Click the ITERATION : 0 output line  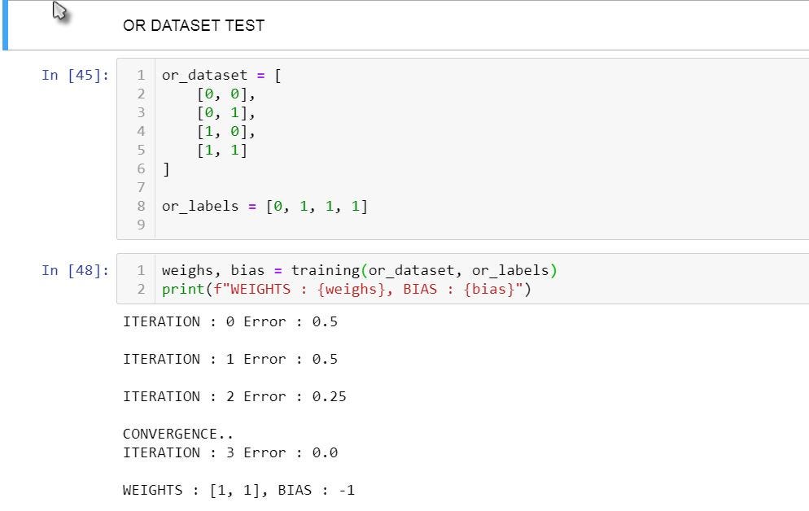pos(230,321)
